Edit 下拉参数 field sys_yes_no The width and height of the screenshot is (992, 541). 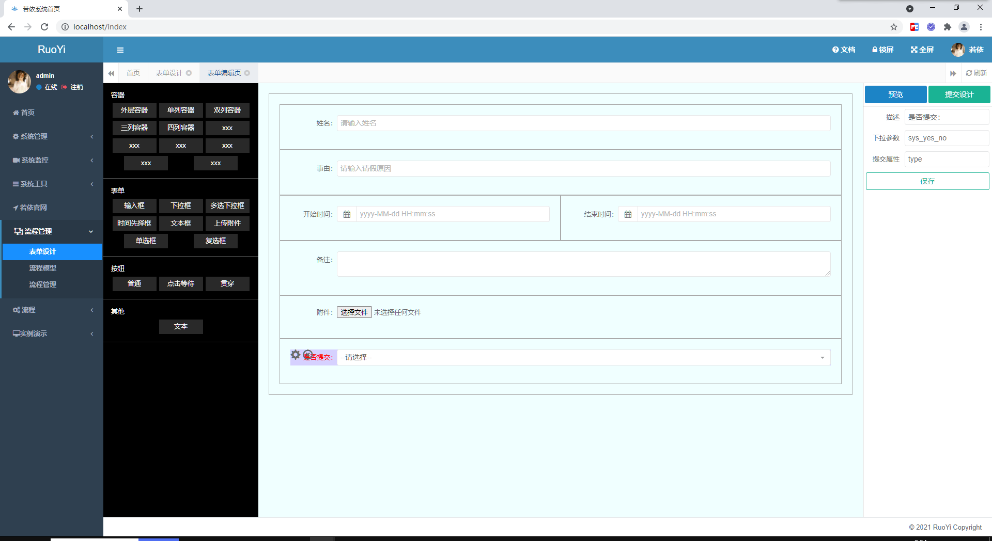click(947, 138)
